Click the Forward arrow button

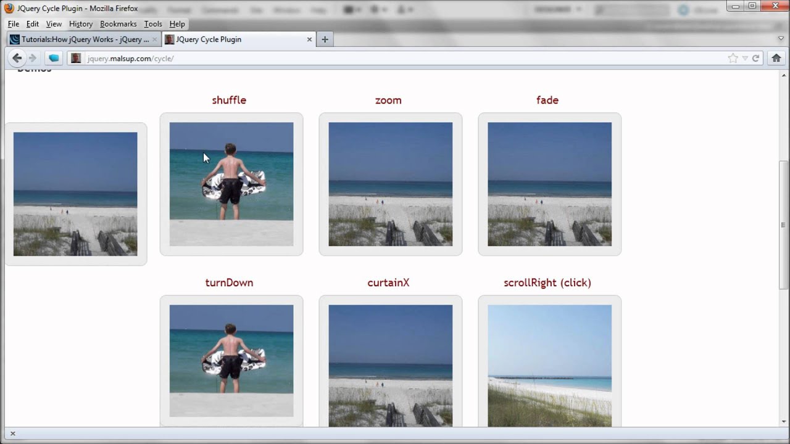[x=33, y=58]
